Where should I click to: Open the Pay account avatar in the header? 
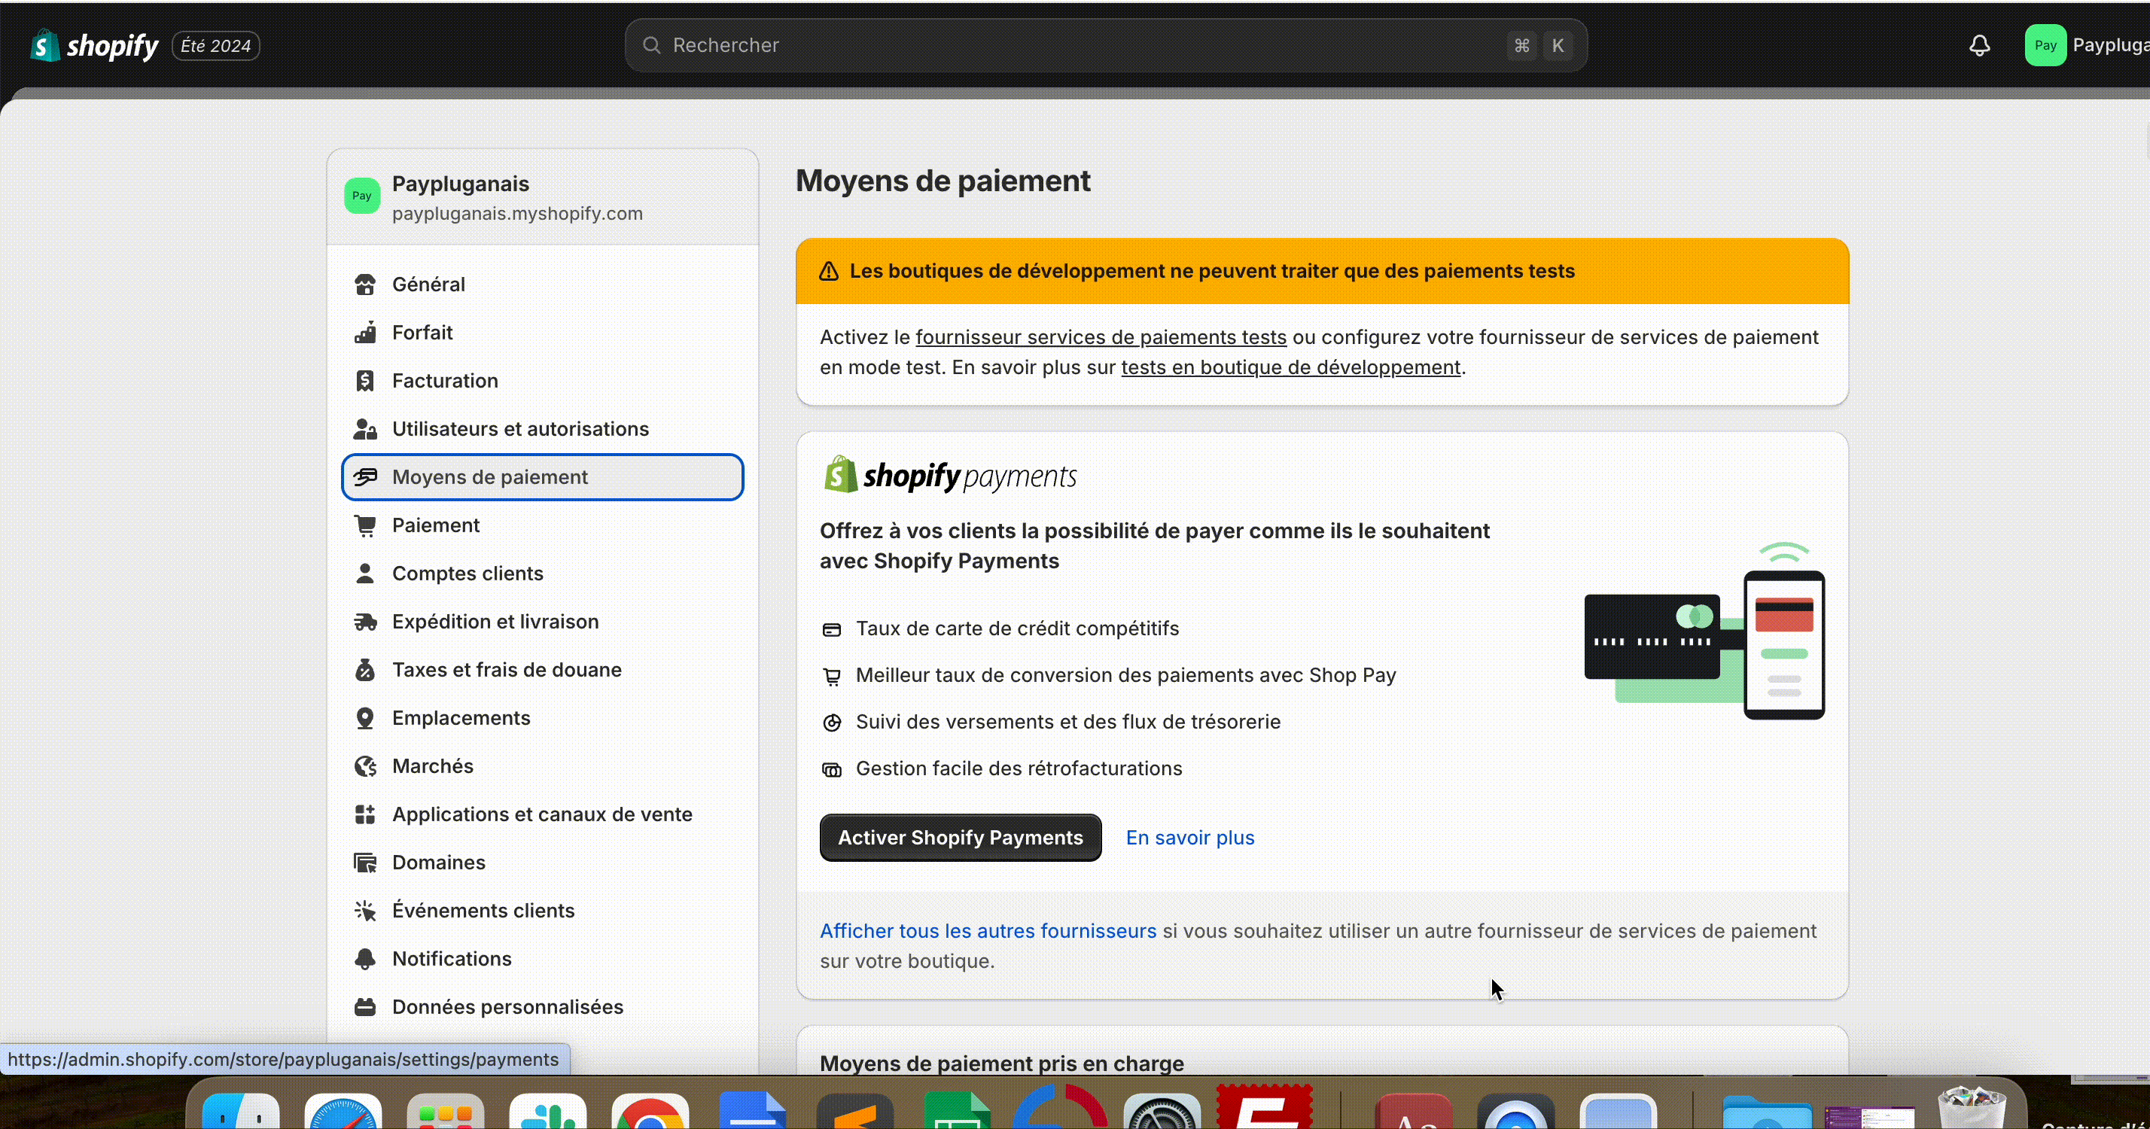point(2045,45)
